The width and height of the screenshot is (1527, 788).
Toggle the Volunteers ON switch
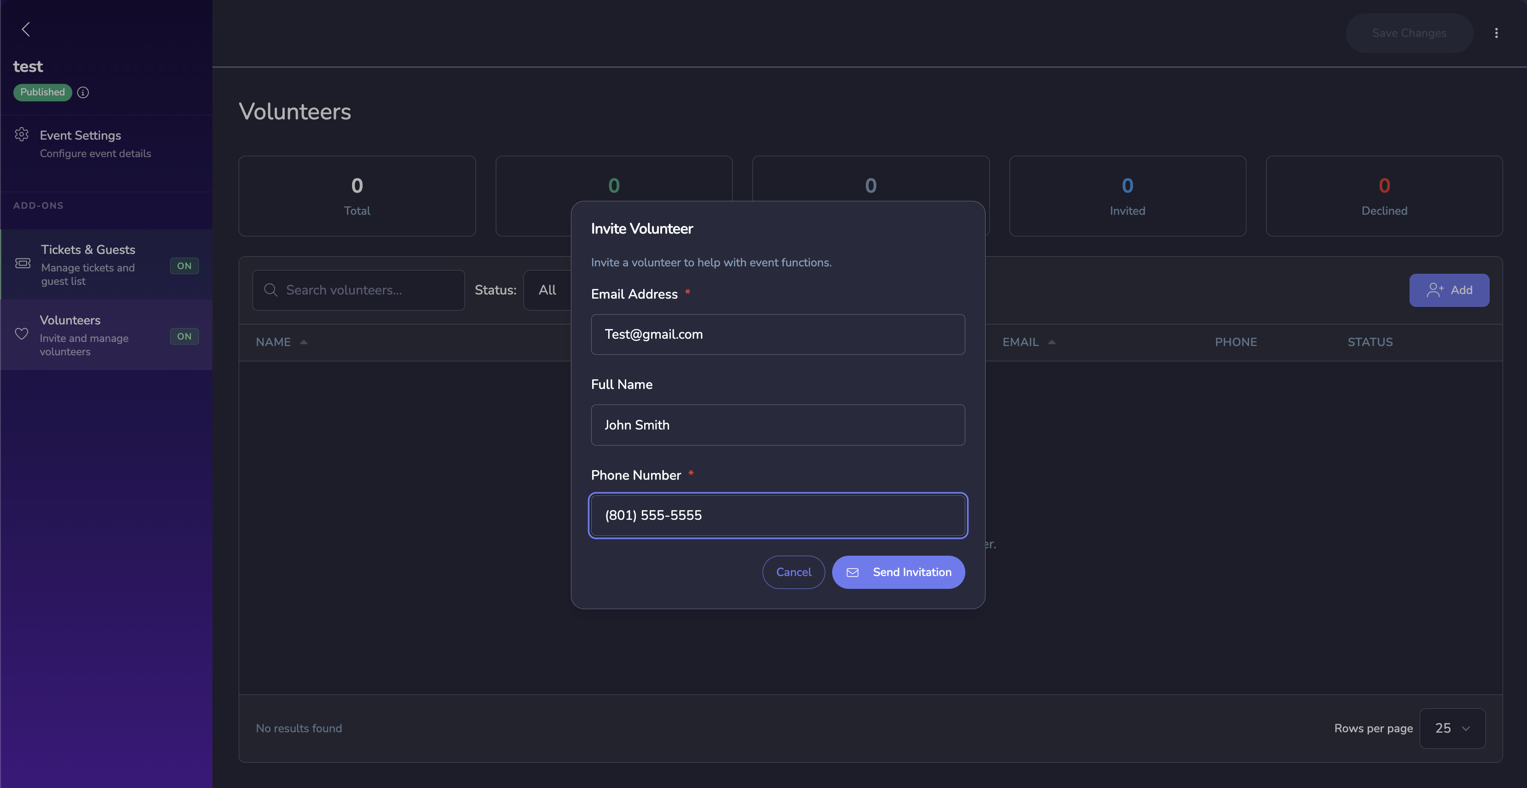[184, 336]
